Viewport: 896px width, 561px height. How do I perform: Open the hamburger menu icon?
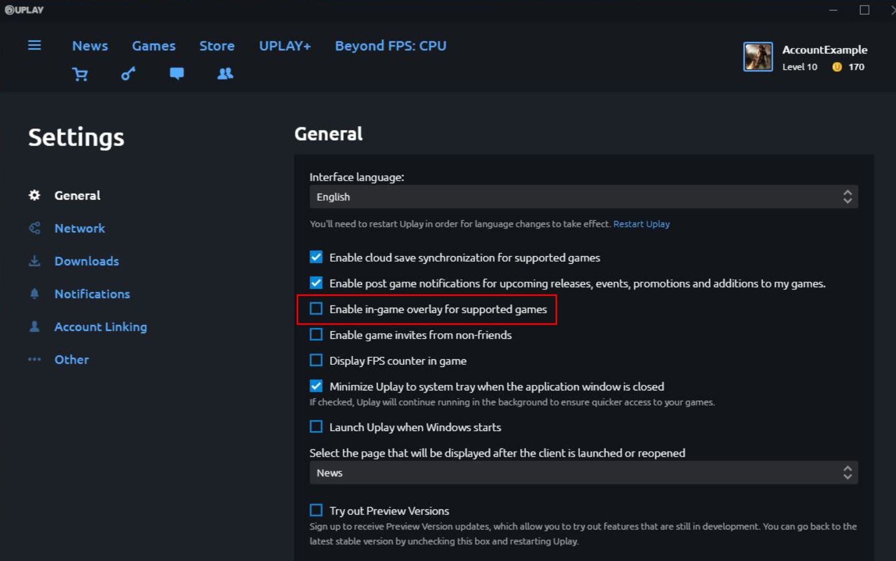35,46
